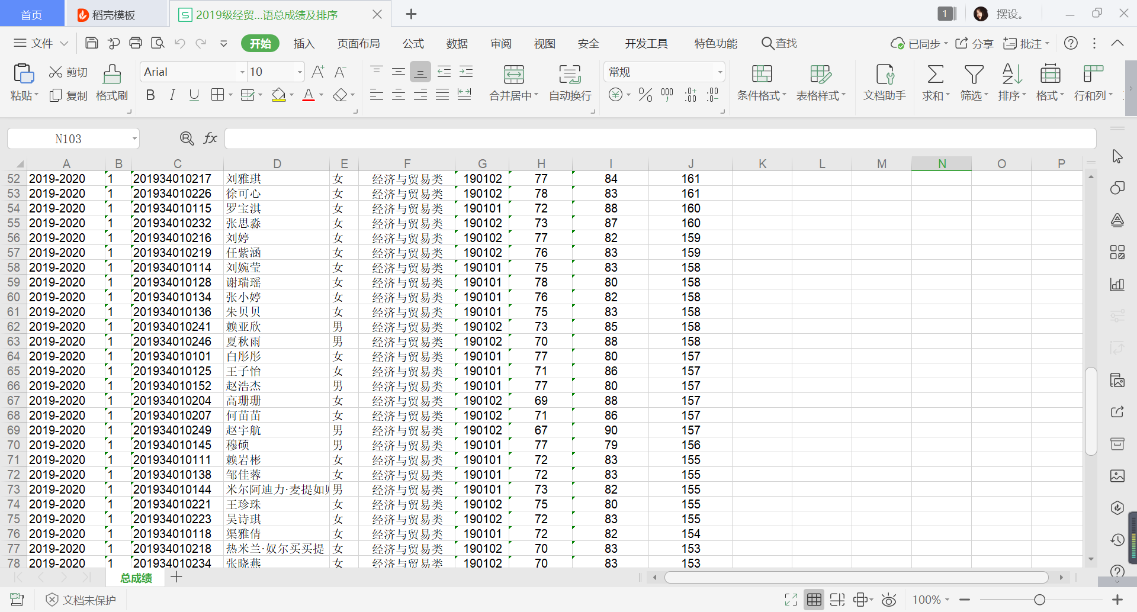Apply percent style format
The height and width of the screenshot is (612, 1137).
[645, 95]
